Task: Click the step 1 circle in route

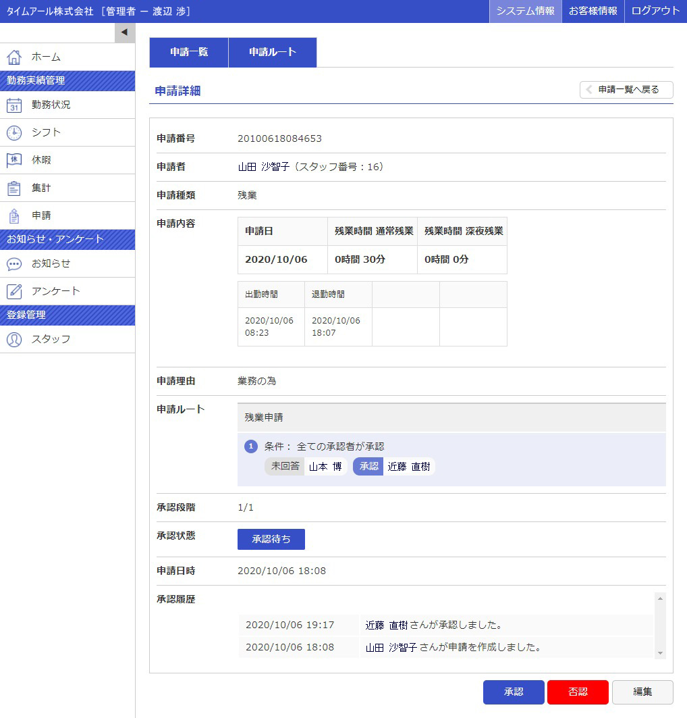Action: click(251, 446)
